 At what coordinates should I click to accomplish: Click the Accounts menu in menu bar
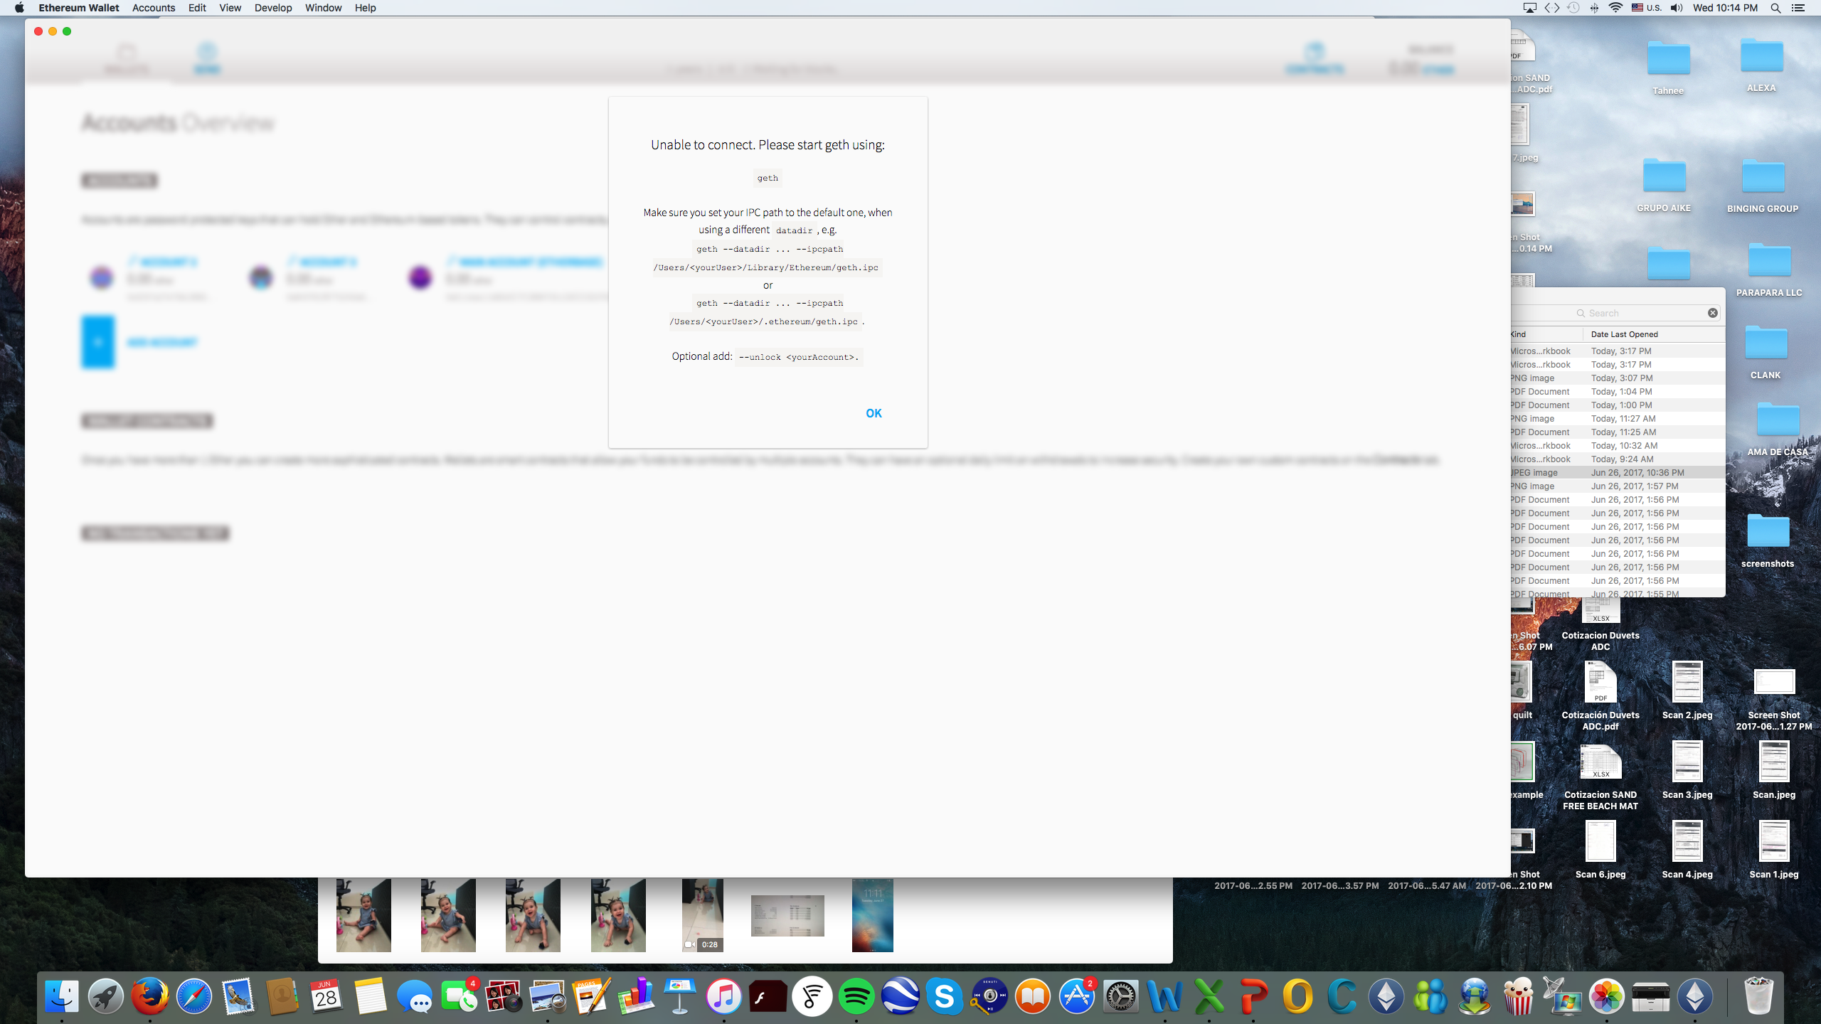153,9
